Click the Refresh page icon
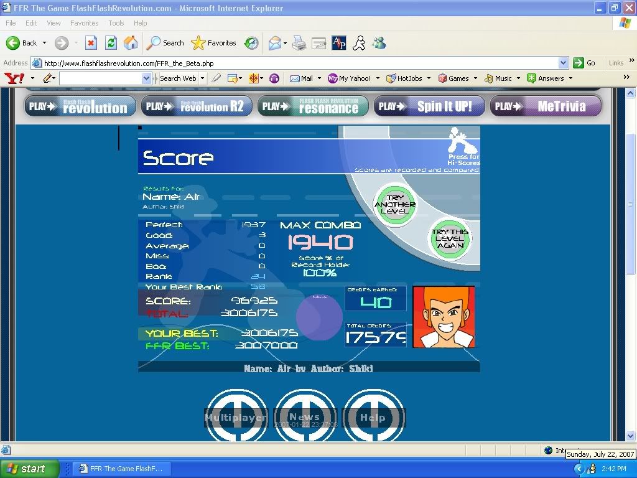Screen dimensions: 637x478 pyautogui.click(x=111, y=43)
